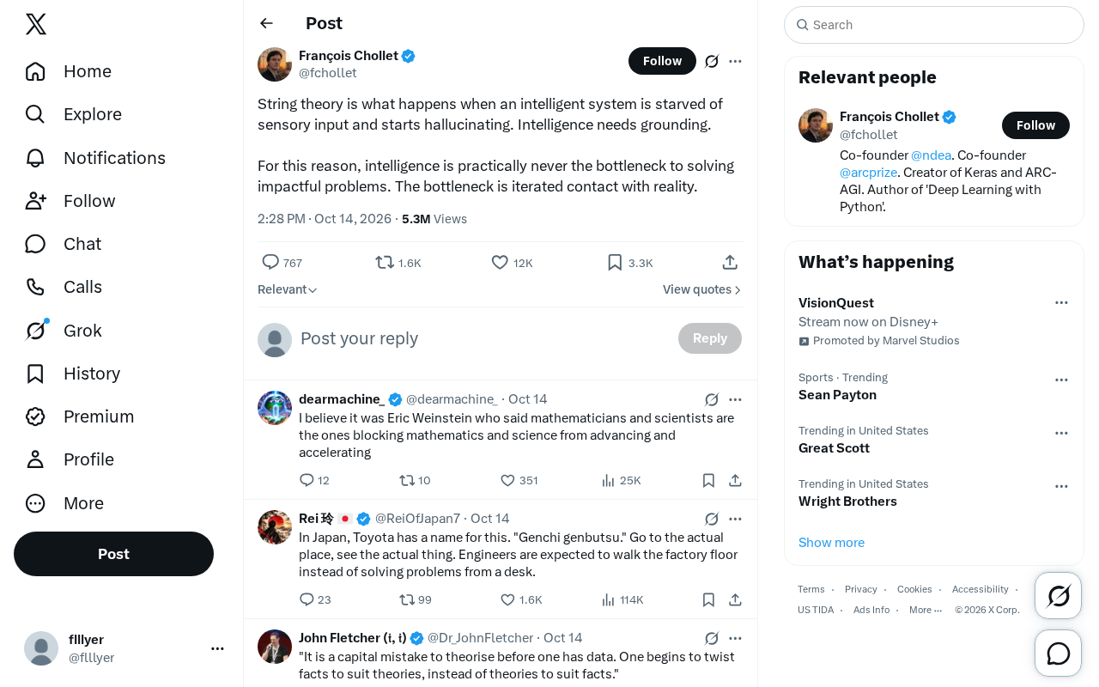
Task: Open the reply icon with 767 comments
Action: [270, 262]
